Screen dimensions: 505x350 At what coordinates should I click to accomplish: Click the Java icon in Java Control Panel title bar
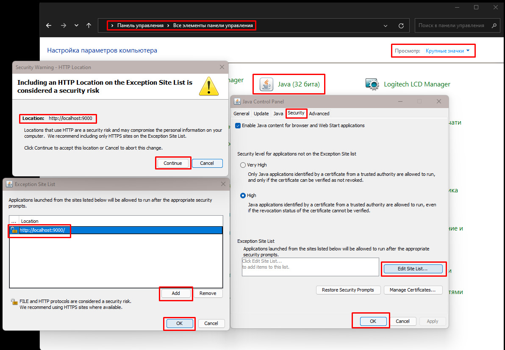pos(237,101)
